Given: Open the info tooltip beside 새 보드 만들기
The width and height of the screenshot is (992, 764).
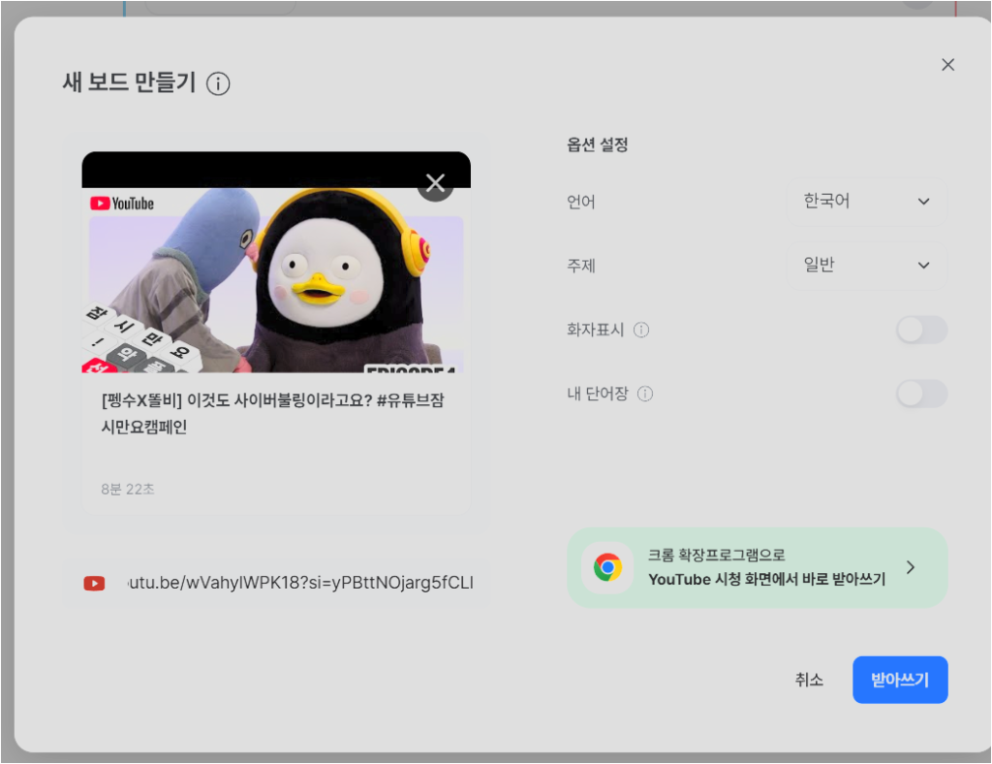Looking at the screenshot, I should [x=219, y=83].
